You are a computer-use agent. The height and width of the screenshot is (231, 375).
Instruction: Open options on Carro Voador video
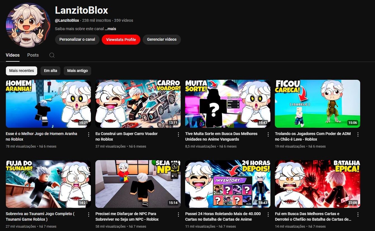tap(178, 134)
